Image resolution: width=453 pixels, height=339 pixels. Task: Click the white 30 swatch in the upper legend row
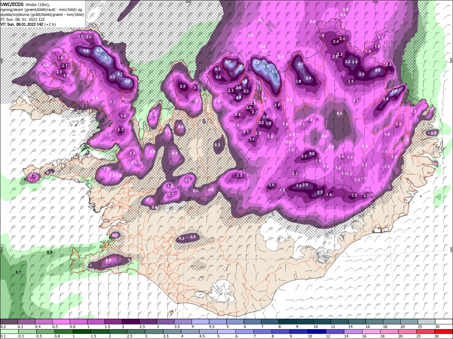(x=444, y=322)
